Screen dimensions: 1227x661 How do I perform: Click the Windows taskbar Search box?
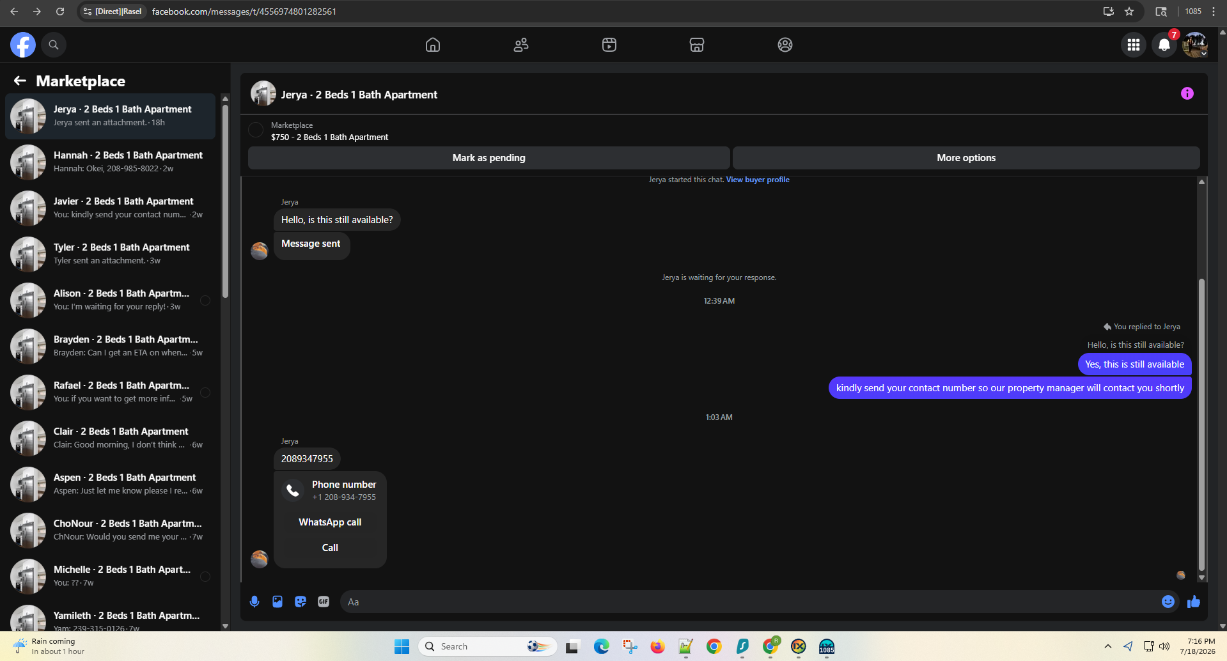(x=487, y=646)
